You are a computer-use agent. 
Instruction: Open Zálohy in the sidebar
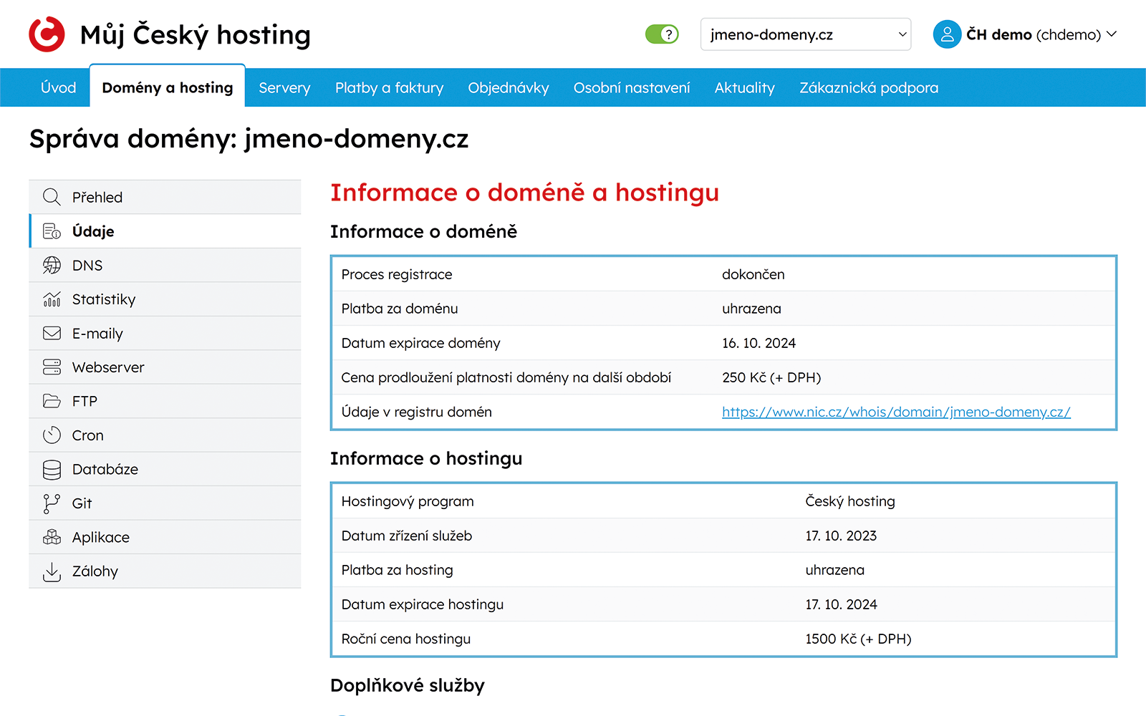(x=165, y=571)
